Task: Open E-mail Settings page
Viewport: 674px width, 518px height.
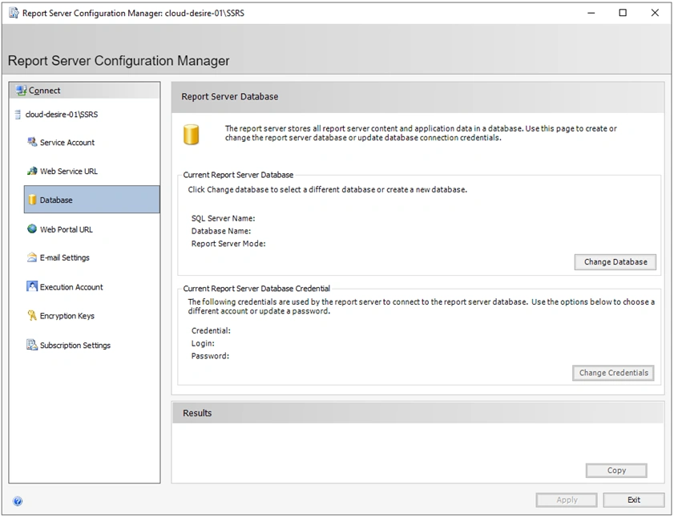Action: point(64,257)
